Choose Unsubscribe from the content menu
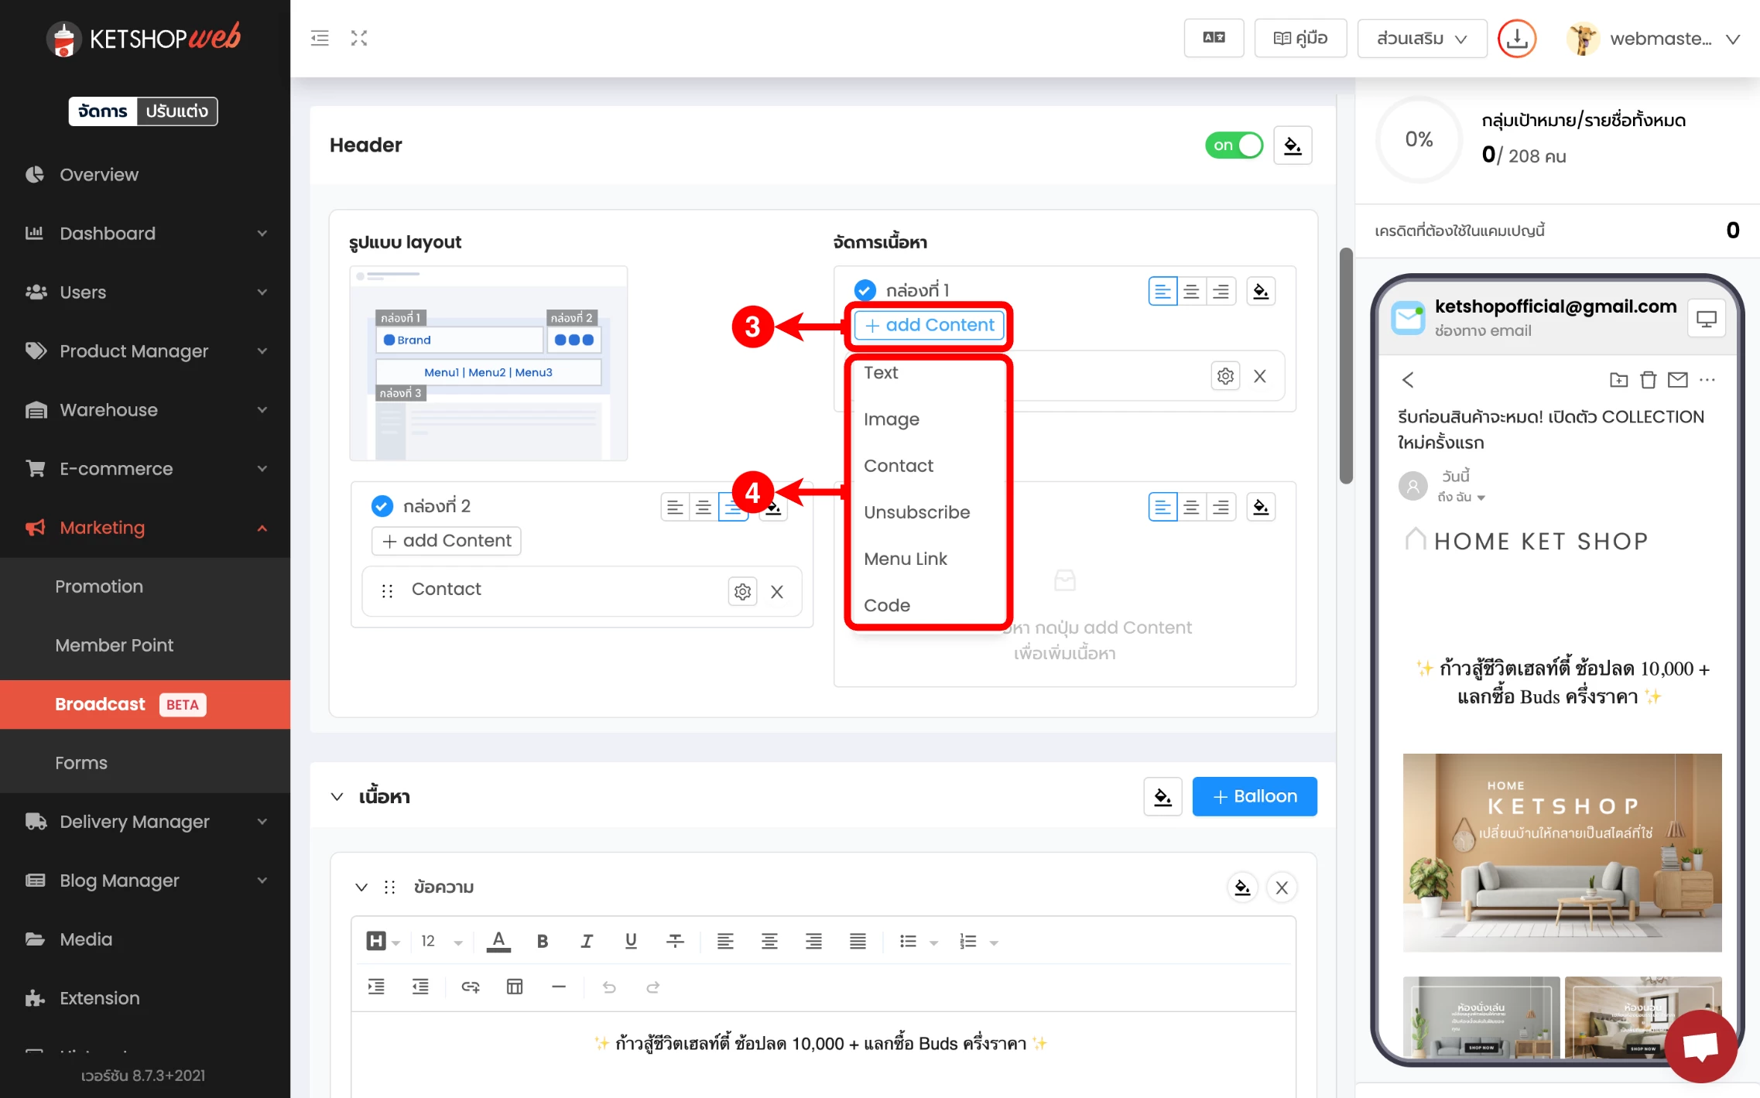Image resolution: width=1760 pixels, height=1098 pixels. point(916,512)
